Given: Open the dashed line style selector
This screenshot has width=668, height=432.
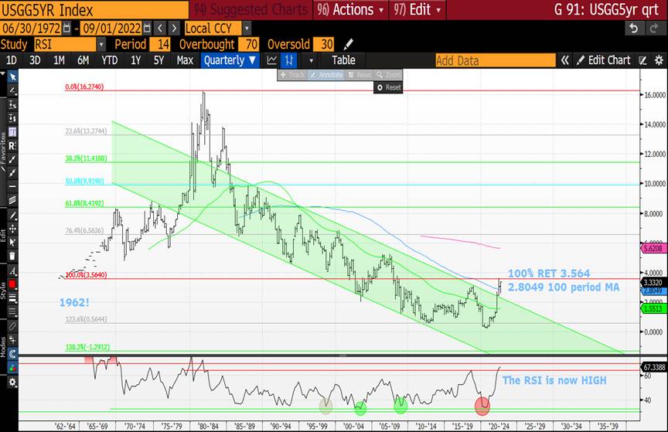Looking at the screenshot, I should 13,312.
